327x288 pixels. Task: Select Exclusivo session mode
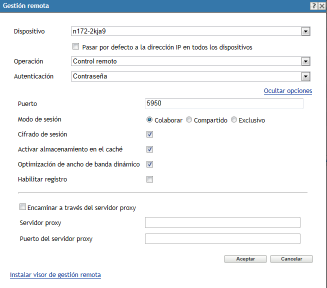pyautogui.click(x=234, y=120)
